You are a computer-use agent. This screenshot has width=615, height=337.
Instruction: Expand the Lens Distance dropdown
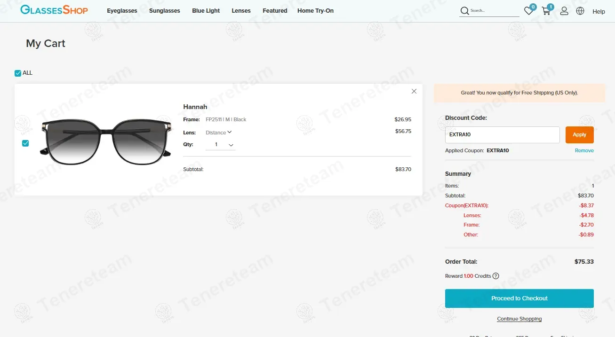219,133
